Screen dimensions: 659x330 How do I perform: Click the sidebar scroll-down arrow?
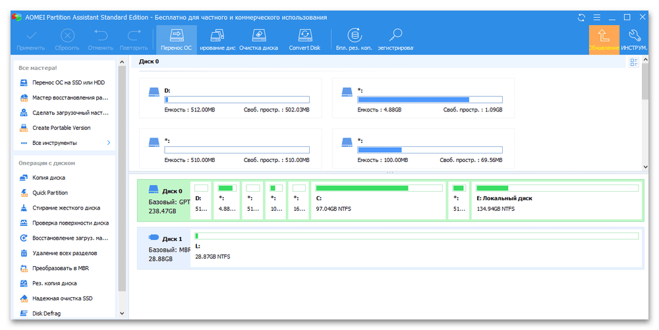coord(122,314)
